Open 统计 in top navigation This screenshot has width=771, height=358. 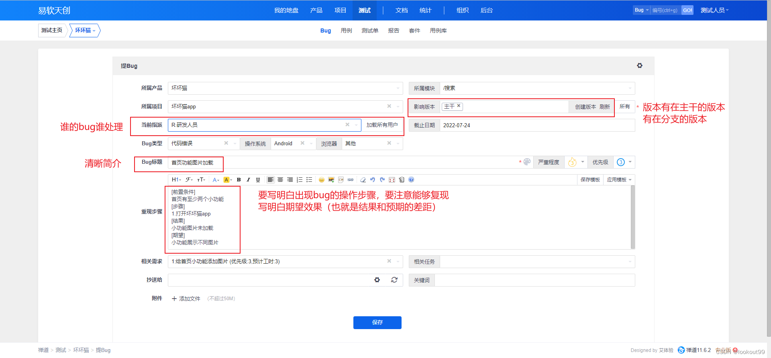tap(426, 10)
